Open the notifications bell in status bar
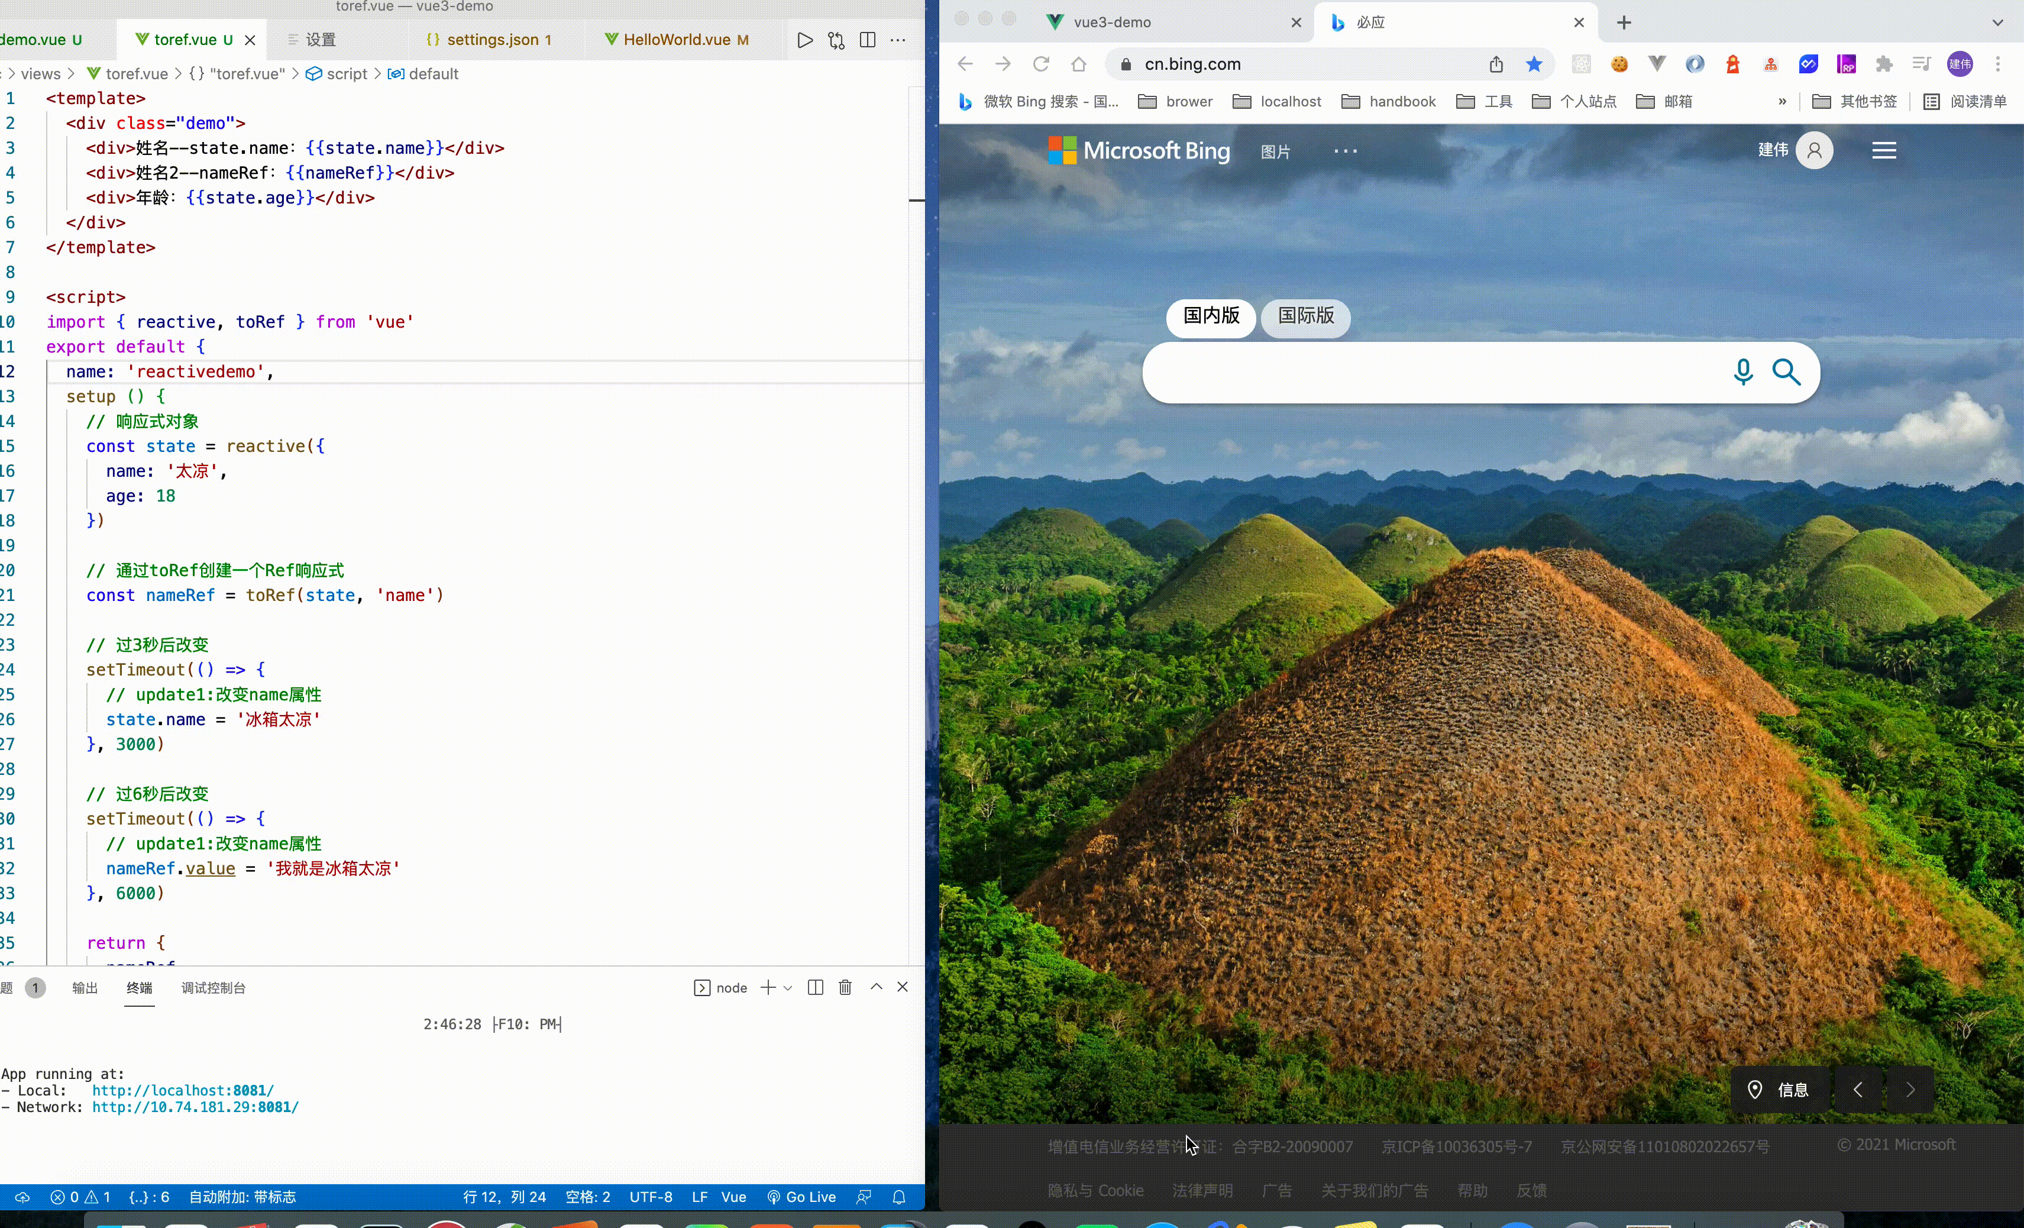 (898, 1197)
